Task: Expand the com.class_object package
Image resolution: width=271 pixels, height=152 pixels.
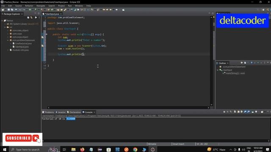Action: click(8, 30)
